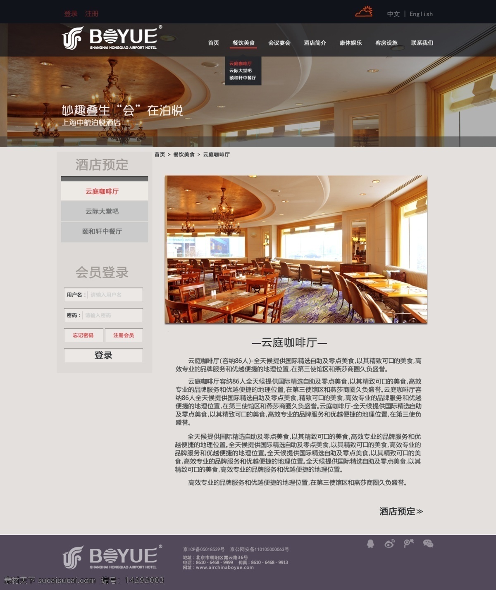
Task: Click the banner slogan 妙趣叠生"会"在泊悦
Action: click(x=122, y=110)
